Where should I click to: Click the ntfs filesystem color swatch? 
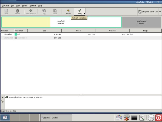pyautogui.click(x=16, y=34)
